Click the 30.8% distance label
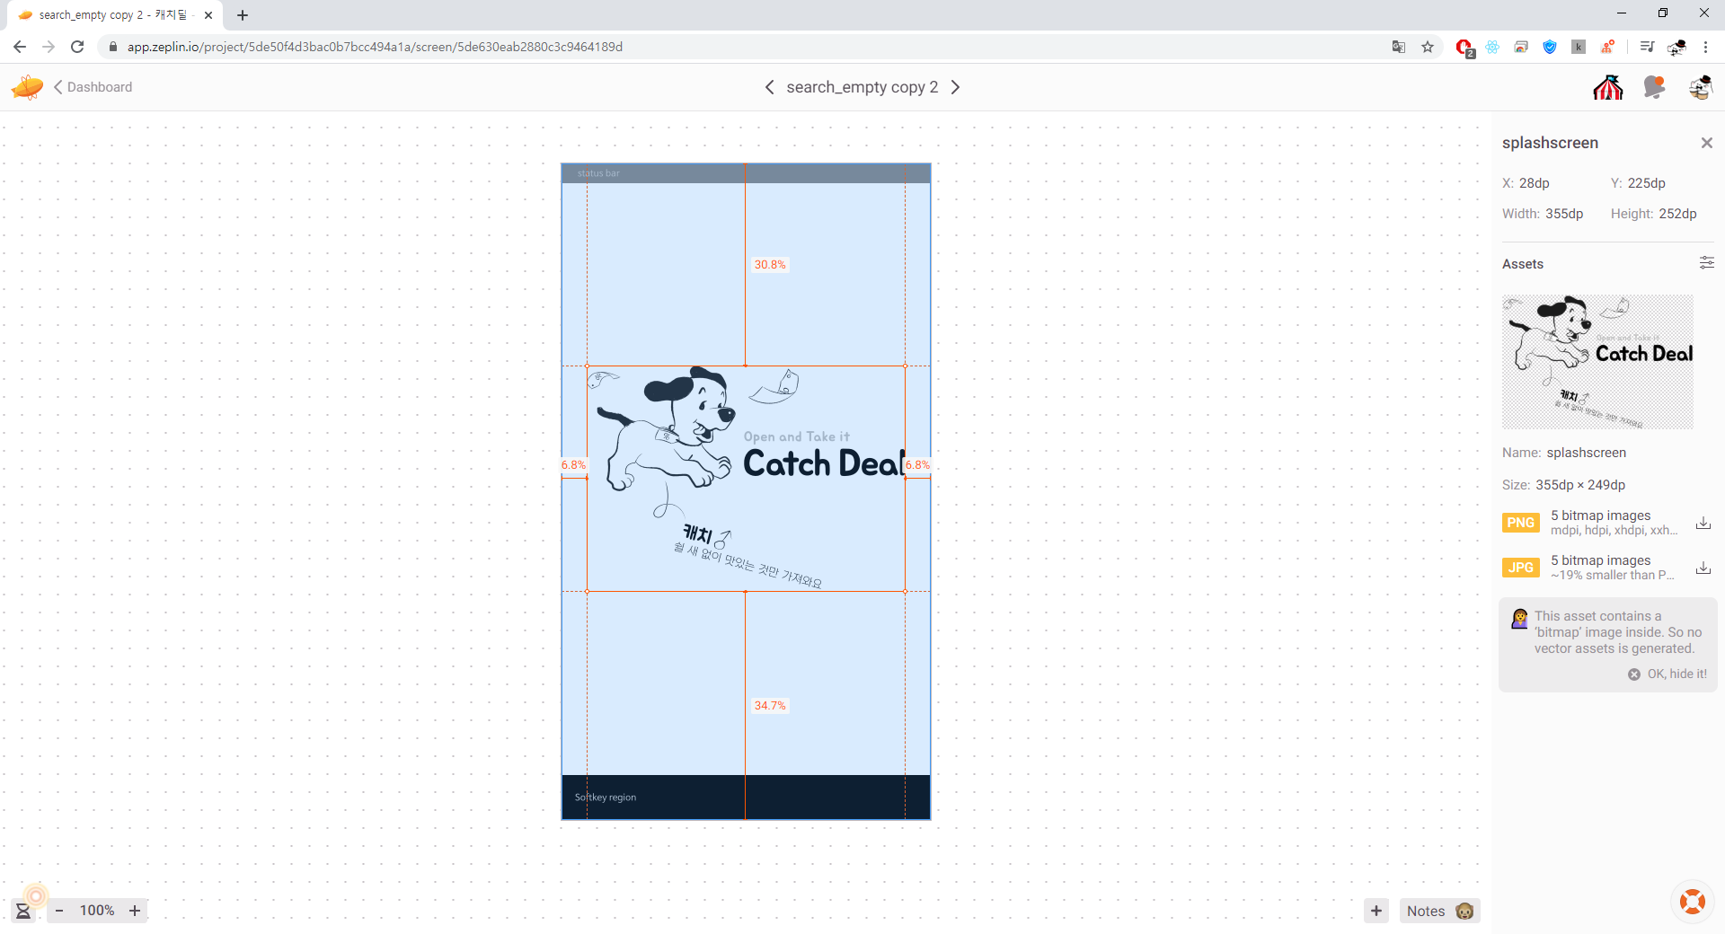 [x=770, y=265]
